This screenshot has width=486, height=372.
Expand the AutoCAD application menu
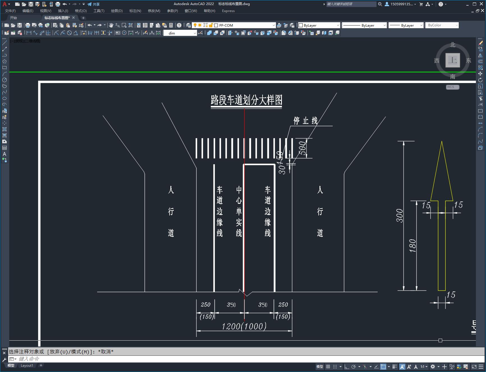coord(6,4)
